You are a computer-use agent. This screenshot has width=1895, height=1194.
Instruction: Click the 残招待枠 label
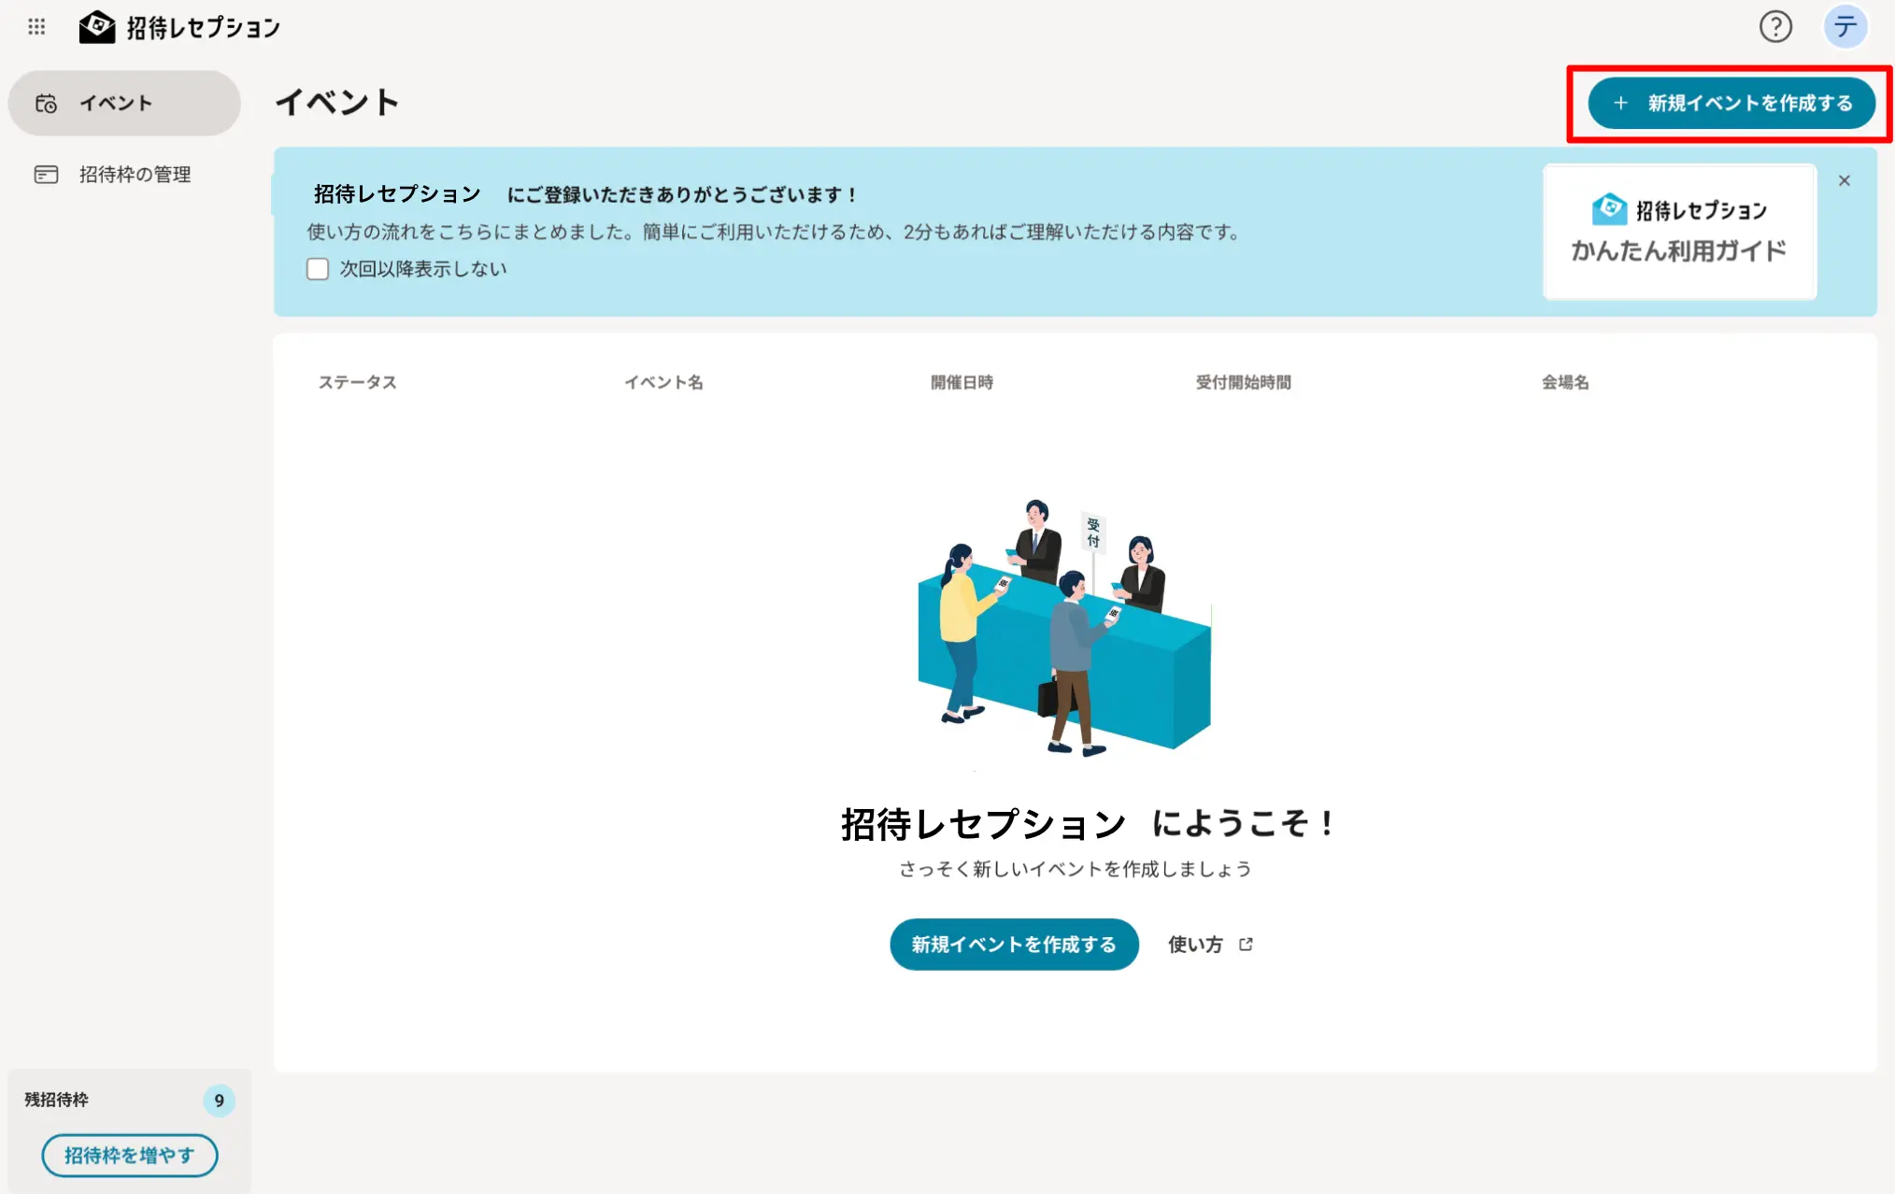click(57, 1100)
